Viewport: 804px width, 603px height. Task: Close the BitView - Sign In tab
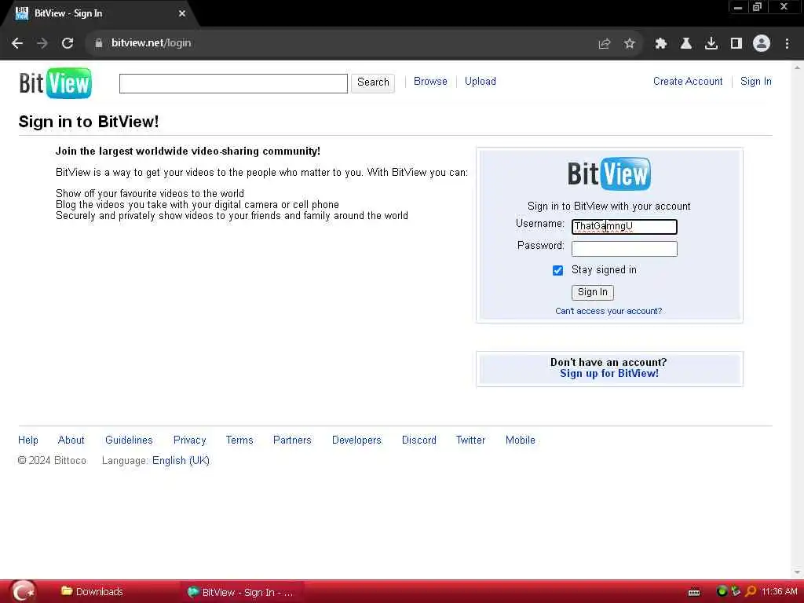182,13
